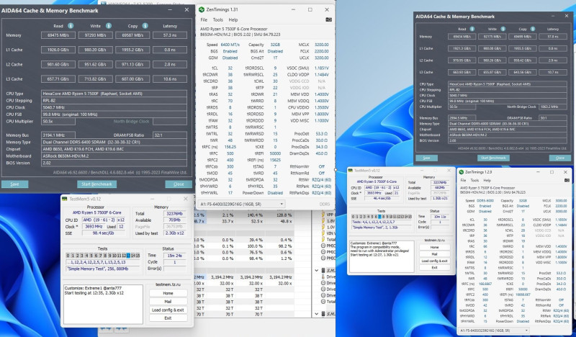Click Copy info icon in right AIDA64 window
The height and width of the screenshot is (337, 576).
click(533, 29)
